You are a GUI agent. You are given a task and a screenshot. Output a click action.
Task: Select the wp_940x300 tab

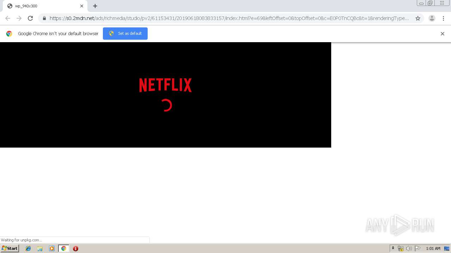[45, 6]
